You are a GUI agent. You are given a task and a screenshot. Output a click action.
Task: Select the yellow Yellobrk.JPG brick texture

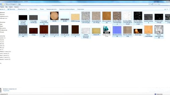(x=96, y=31)
